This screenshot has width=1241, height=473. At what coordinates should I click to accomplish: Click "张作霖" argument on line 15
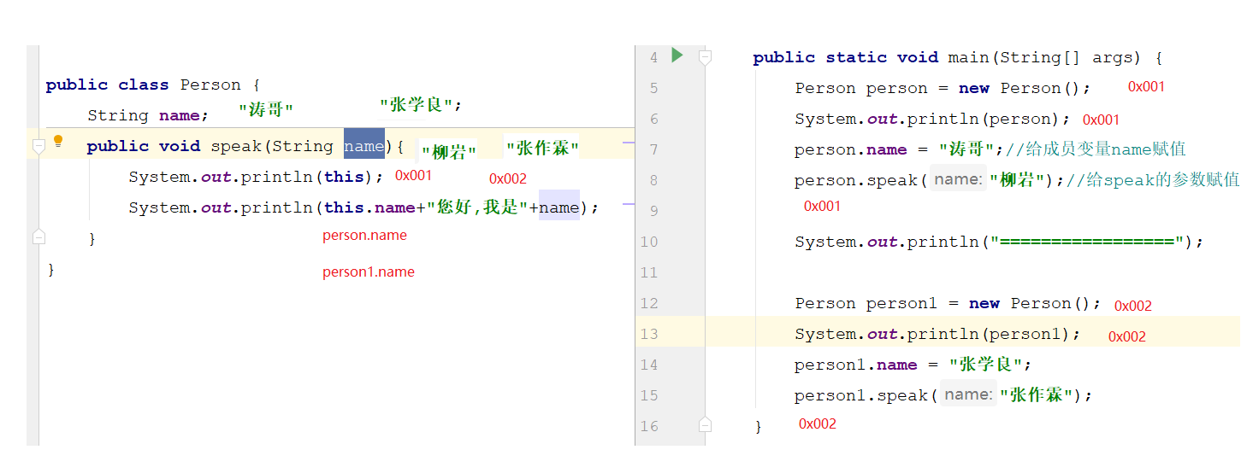1037,395
